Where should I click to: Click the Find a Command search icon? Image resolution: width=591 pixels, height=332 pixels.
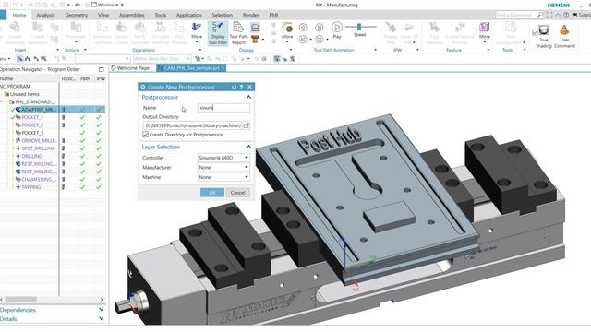(x=539, y=15)
